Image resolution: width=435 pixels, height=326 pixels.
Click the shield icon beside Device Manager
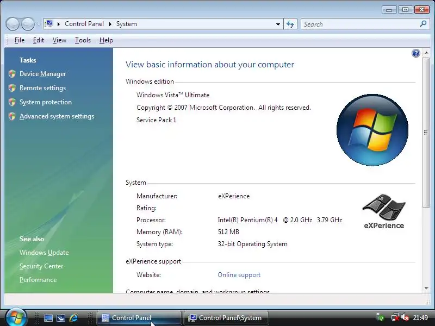(x=12, y=74)
